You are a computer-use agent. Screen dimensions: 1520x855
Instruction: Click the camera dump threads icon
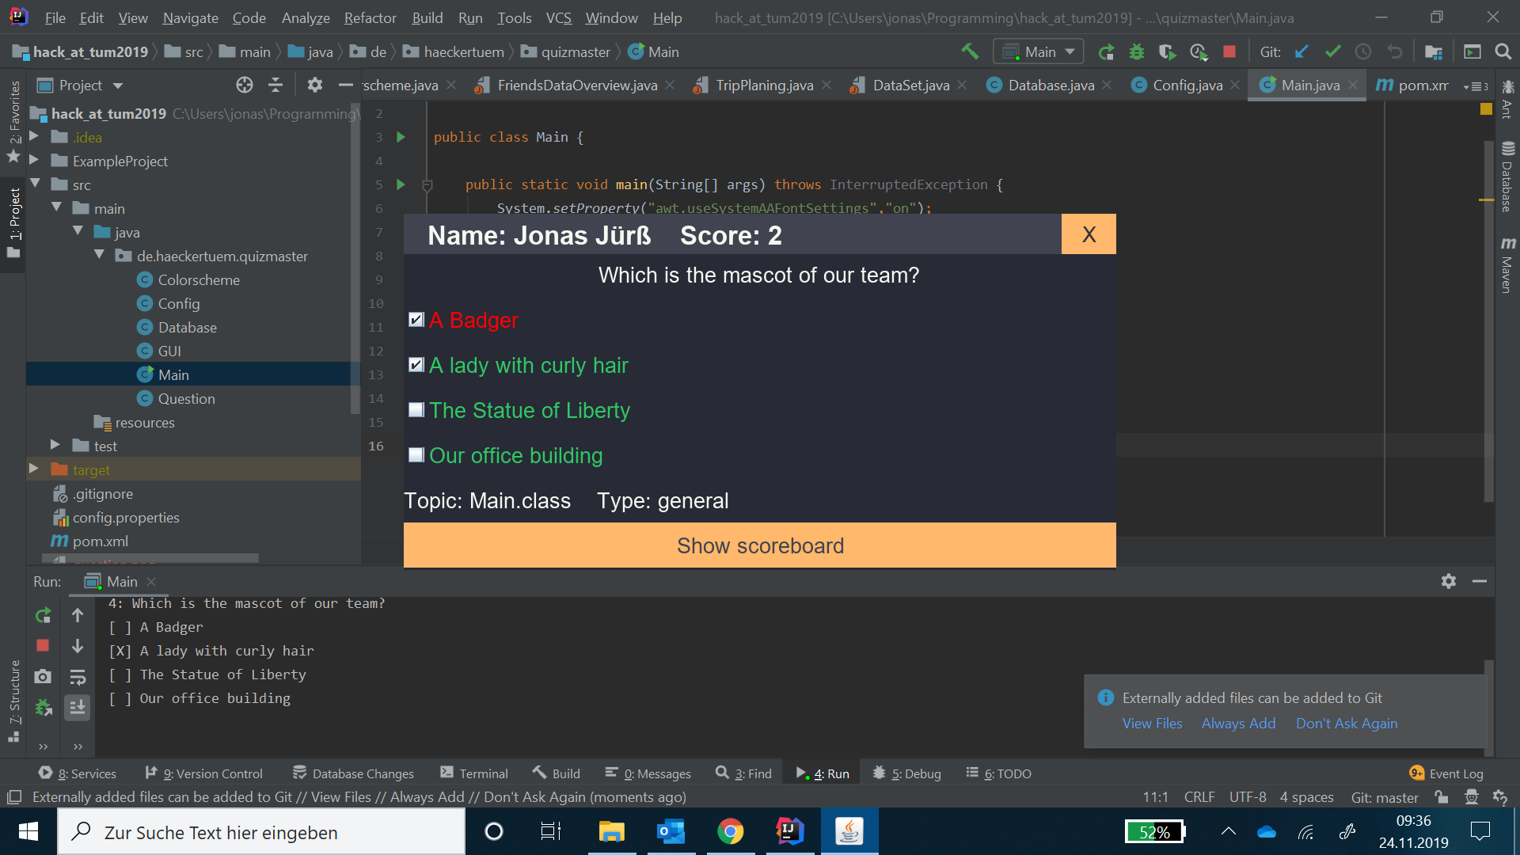[x=43, y=676]
